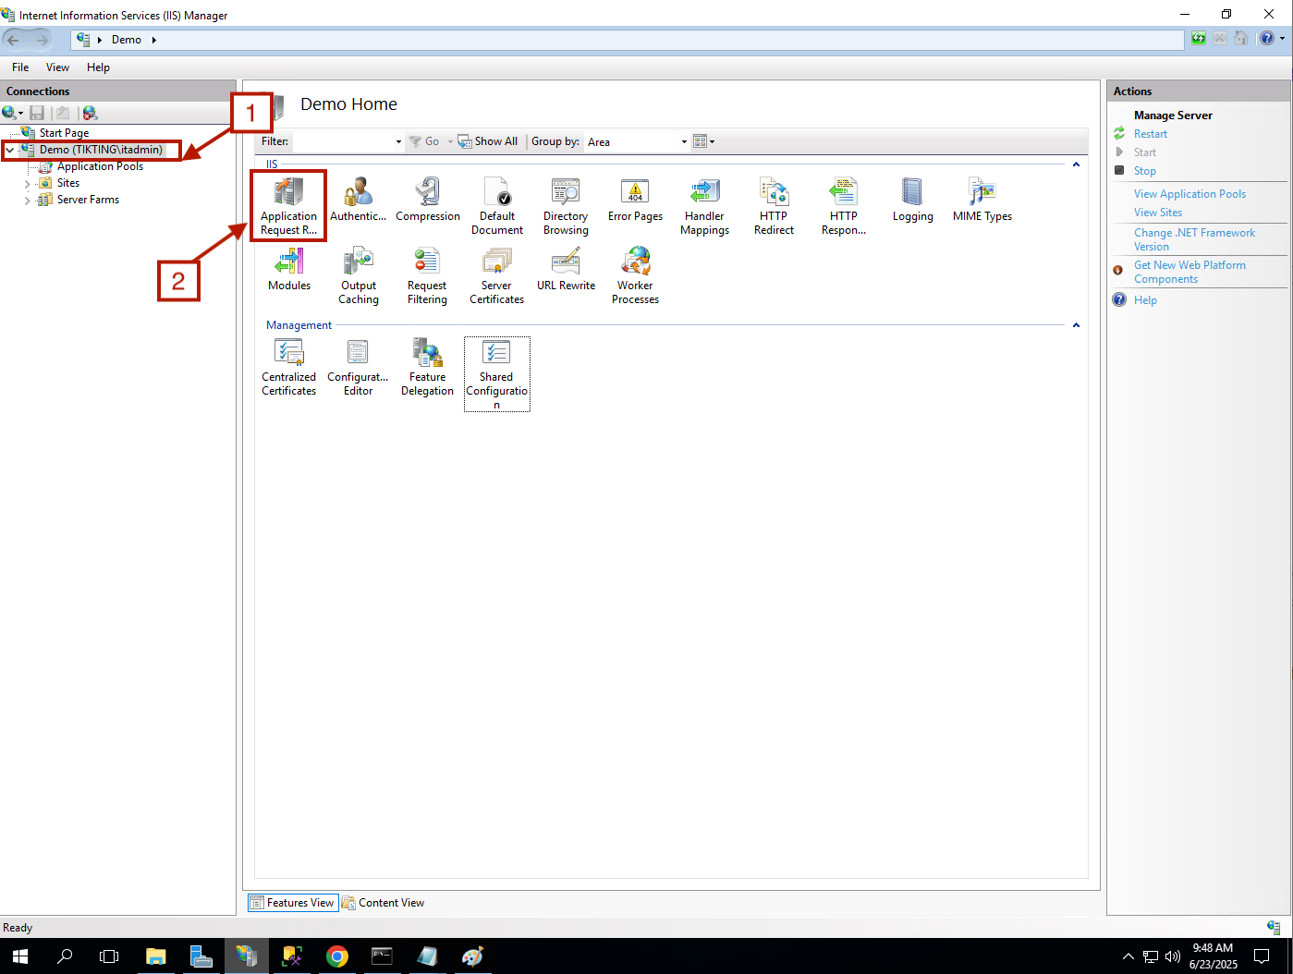Open the Handler Mappings icon
Viewport: 1293px width, 974px height.
pos(704,205)
